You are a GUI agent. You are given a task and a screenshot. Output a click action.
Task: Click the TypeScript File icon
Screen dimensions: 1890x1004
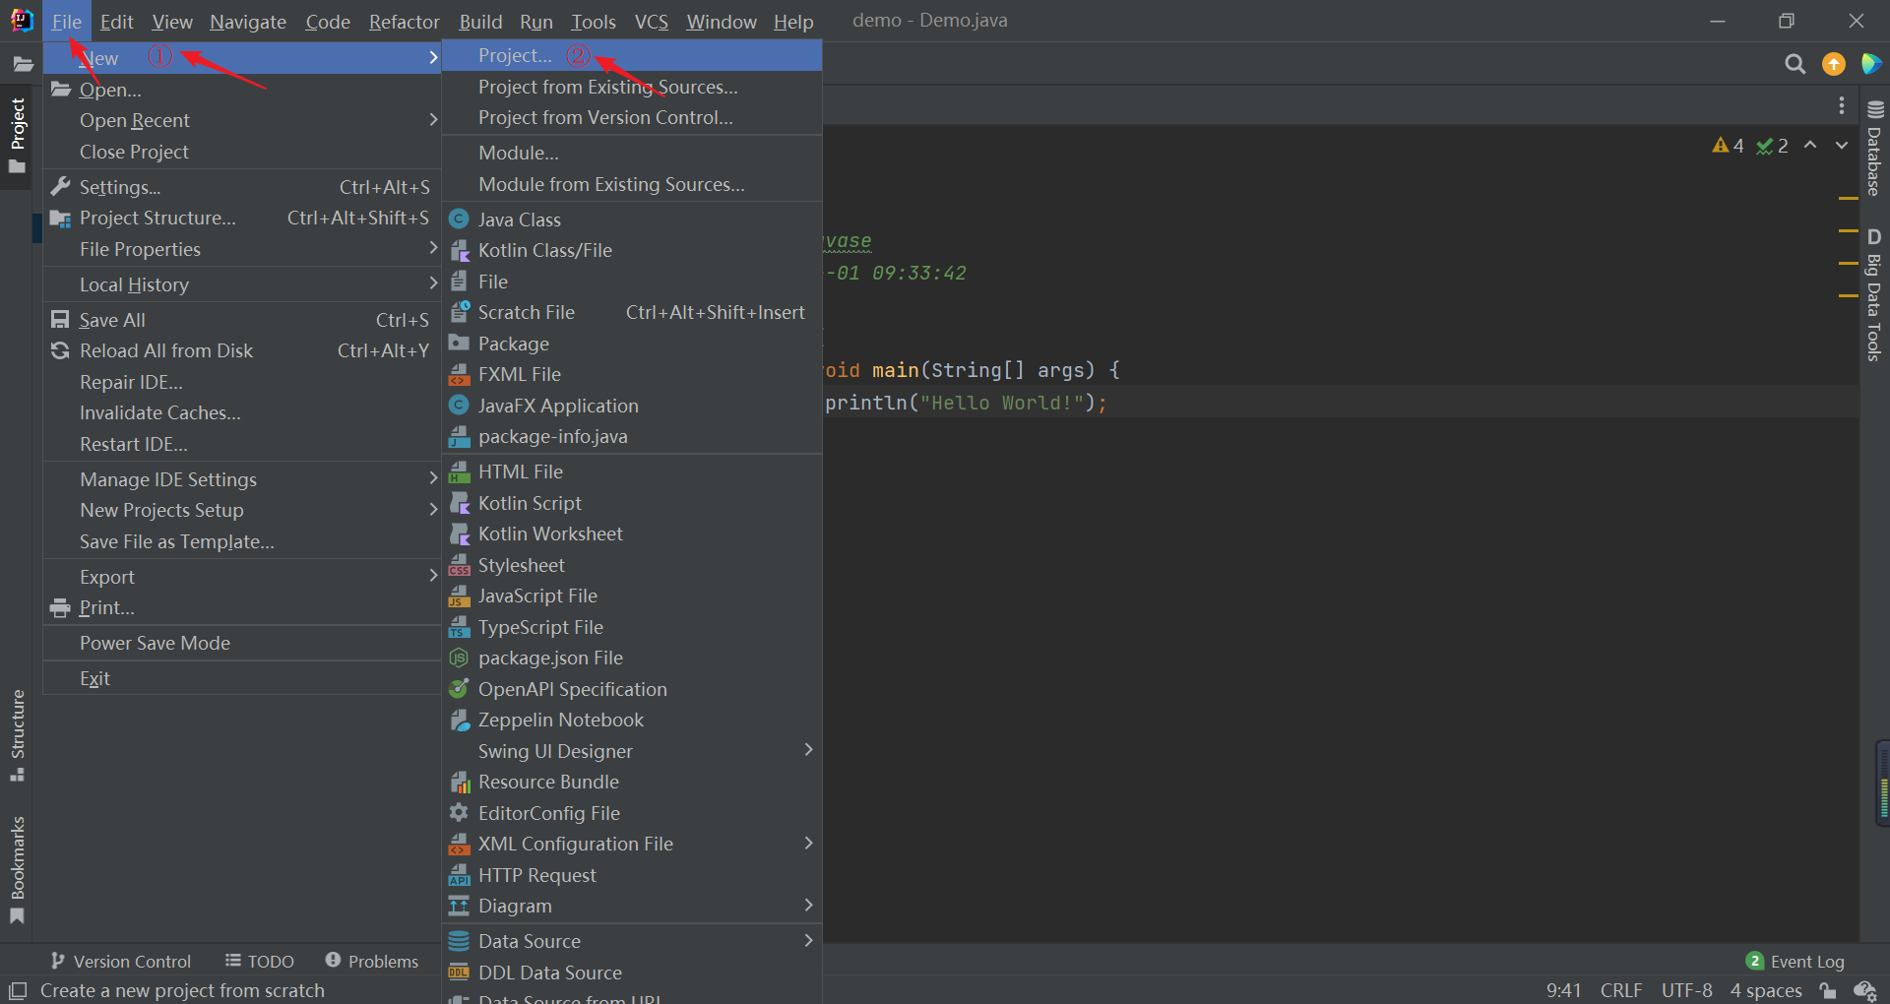(x=459, y=627)
